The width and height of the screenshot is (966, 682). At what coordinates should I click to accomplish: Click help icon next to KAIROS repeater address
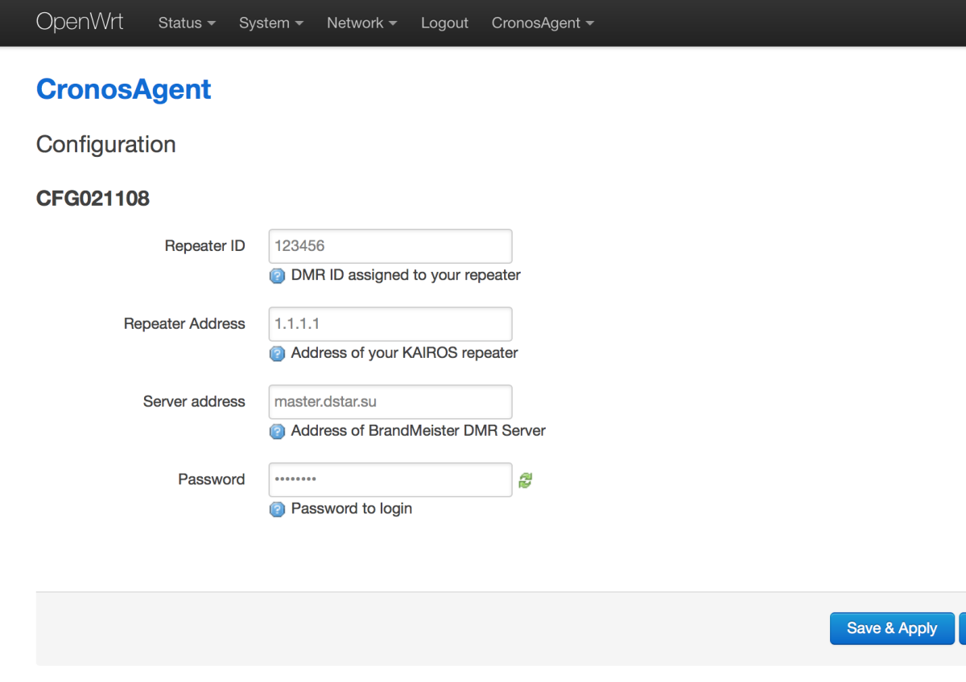[277, 354]
